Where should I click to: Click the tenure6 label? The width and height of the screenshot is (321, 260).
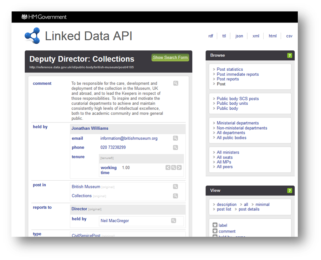coord(107,158)
